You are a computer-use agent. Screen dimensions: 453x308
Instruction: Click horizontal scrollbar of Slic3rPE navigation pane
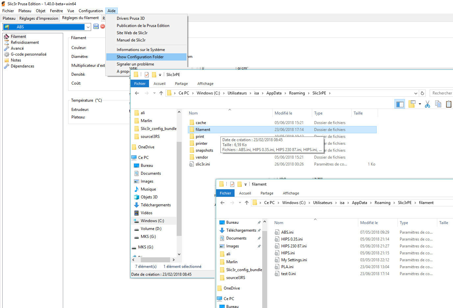155,260
